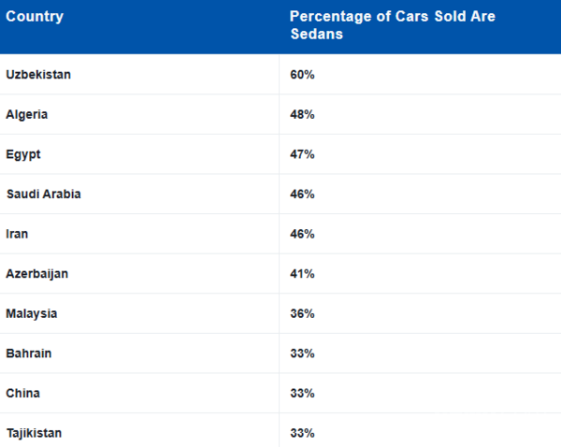Click the 60% value for Uzbekistan
The image size is (561, 447).
pyautogui.click(x=302, y=75)
